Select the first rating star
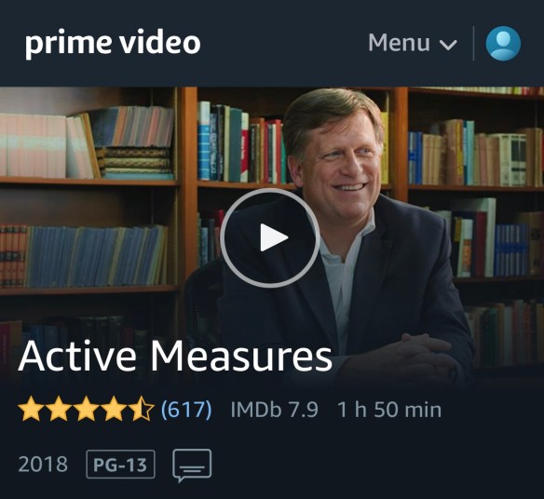Screen dimensions: 544x499 [x=32, y=410]
